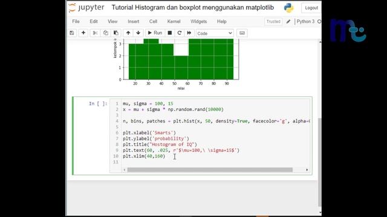This screenshot has height=217, width=387.
Task: Click the plt.xlabel('Smarts') line
Action: click(149, 133)
